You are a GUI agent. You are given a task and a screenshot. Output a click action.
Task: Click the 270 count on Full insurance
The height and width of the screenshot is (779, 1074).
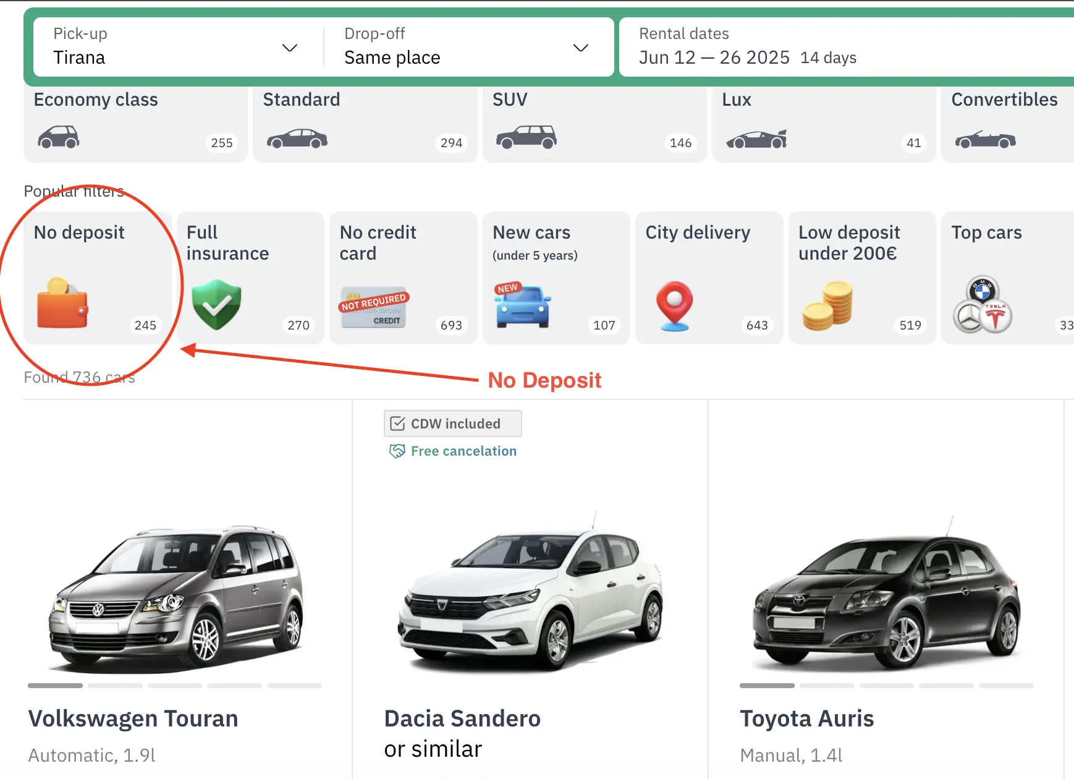coord(298,325)
